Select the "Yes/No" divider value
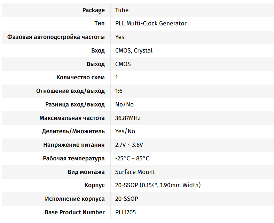Screen dimensions: 274x223 125,131
